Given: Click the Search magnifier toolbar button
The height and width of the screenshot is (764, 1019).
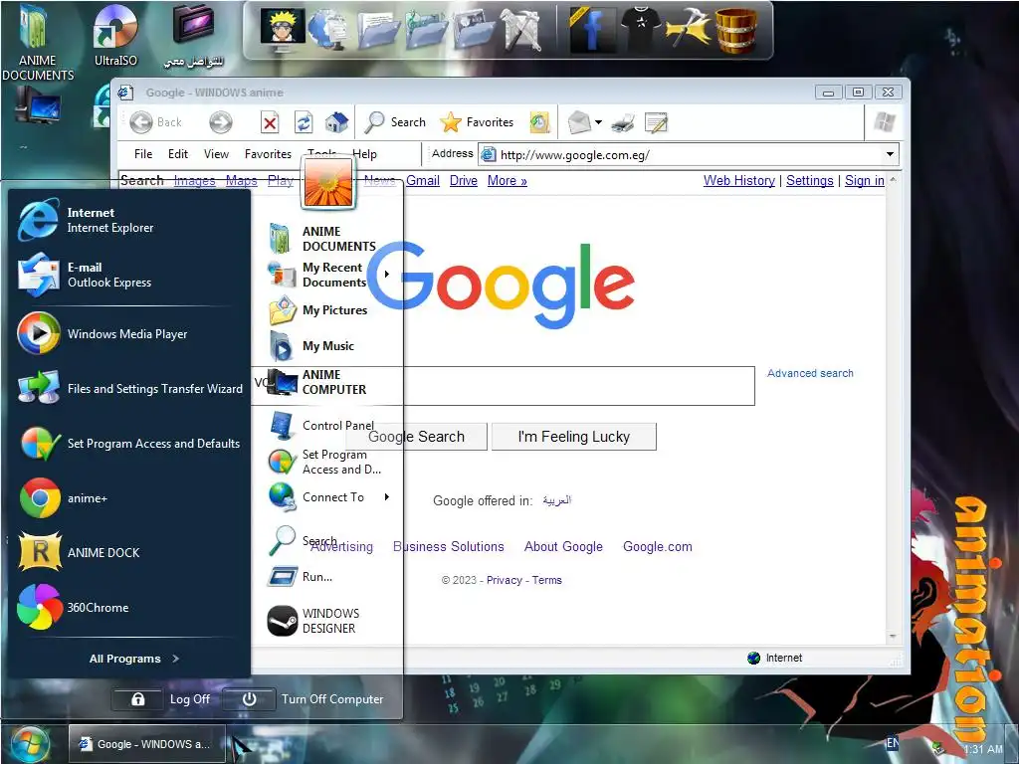Looking at the screenshot, I should tap(394, 122).
